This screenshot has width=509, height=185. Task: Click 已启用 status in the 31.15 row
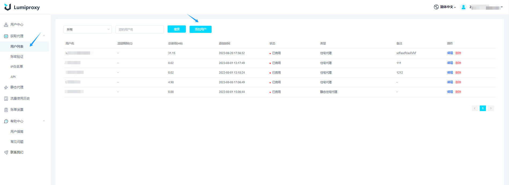pos(276,53)
